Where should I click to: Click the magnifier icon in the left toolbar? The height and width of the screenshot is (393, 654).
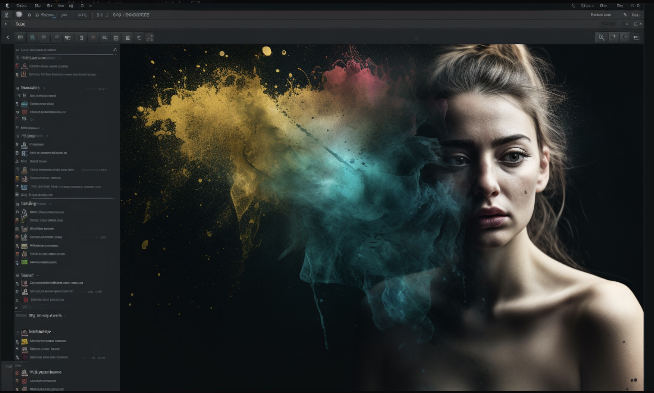click(x=105, y=38)
